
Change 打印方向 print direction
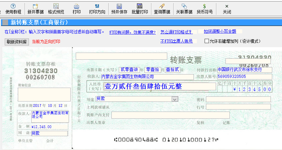pyautogui.click(x=97, y=9)
